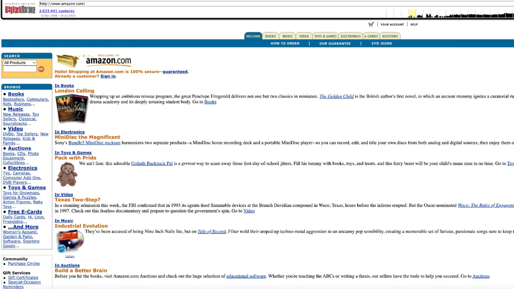This screenshot has width=514, height=289.
Task: Click Daily Cards link in sidebar
Action: click(14, 217)
